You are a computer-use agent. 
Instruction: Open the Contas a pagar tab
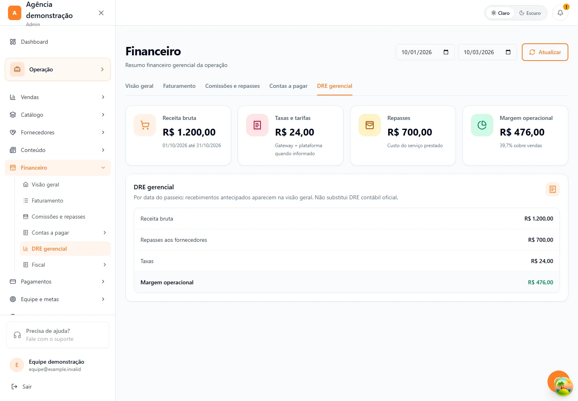click(288, 86)
